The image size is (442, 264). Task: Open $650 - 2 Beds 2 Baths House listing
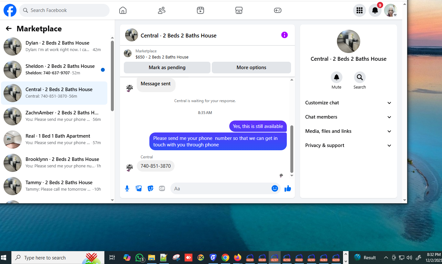[x=162, y=57]
